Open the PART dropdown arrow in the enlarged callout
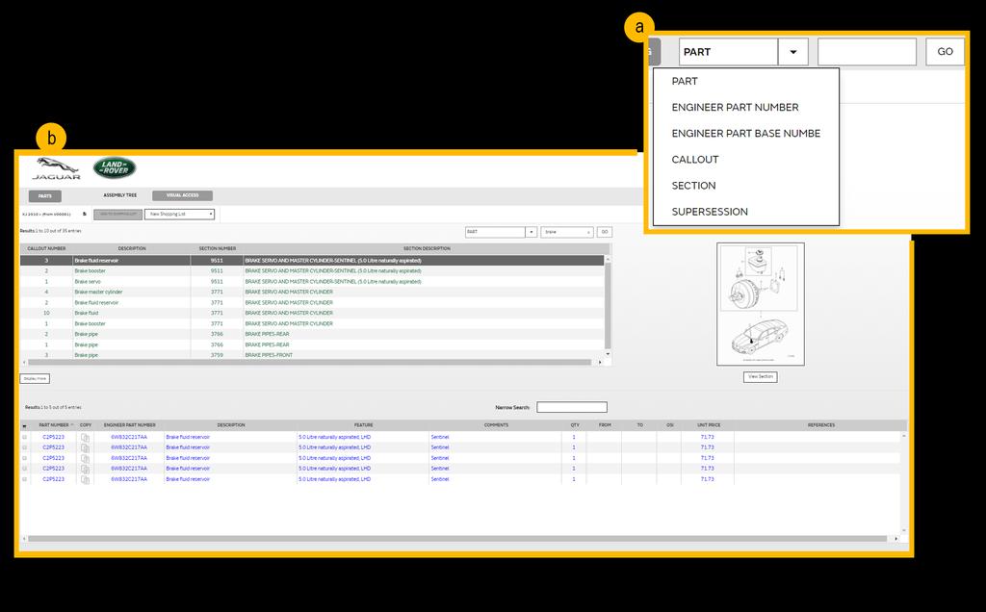Image resolution: width=986 pixels, height=612 pixels. point(793,52)
